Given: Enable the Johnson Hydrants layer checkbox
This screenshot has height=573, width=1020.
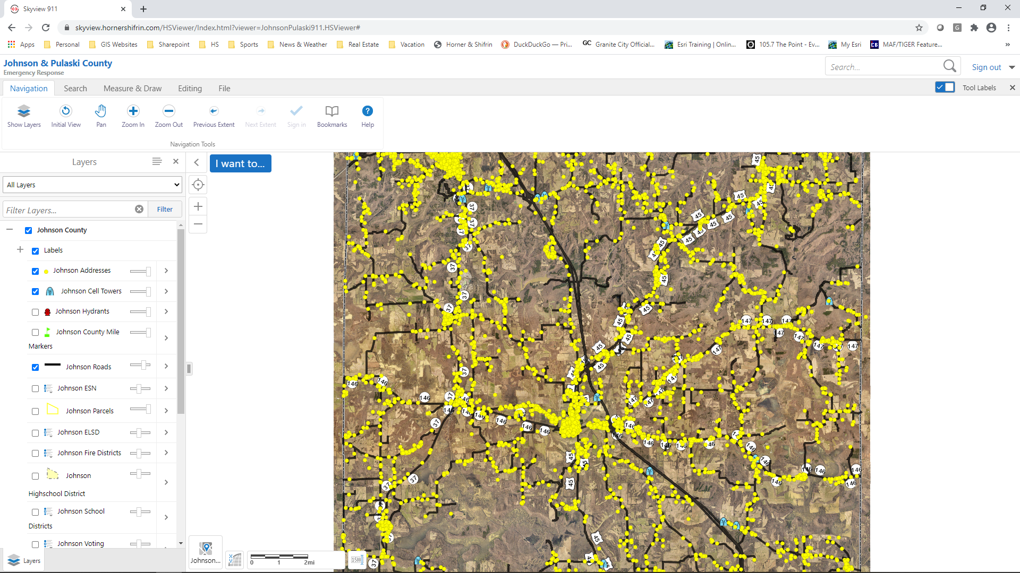Looking at the screenshot, I should tap(36, 312).
